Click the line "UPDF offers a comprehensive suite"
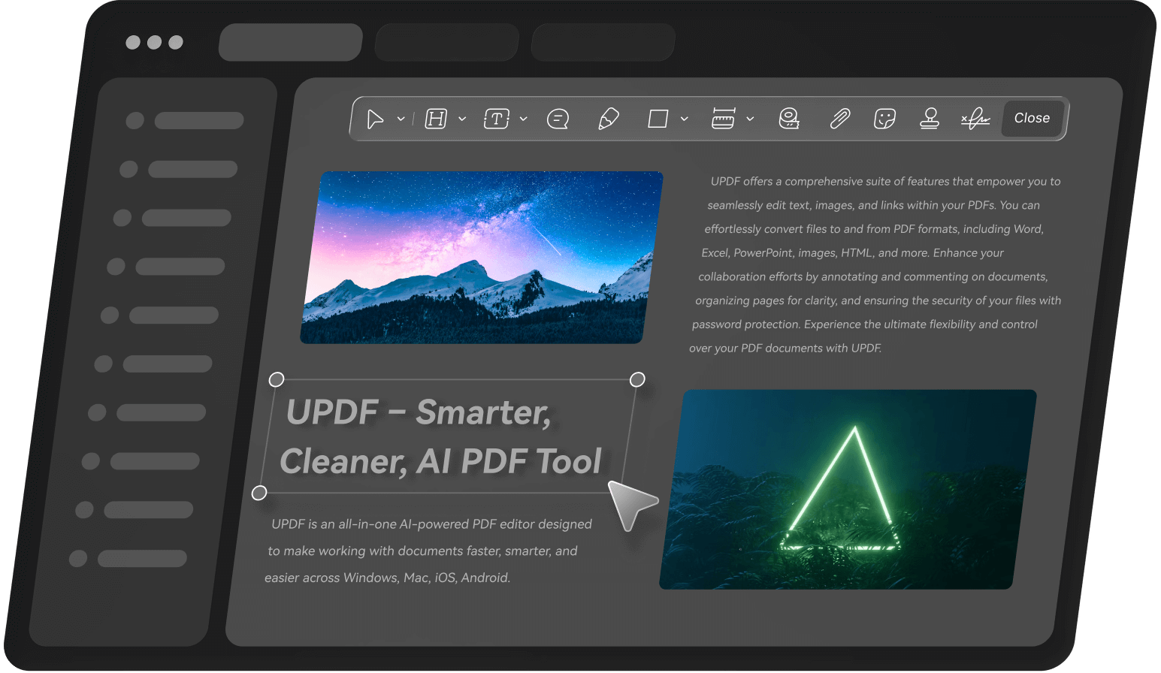The height and width of the screenshot is (673, 1161). coord(885,181)
